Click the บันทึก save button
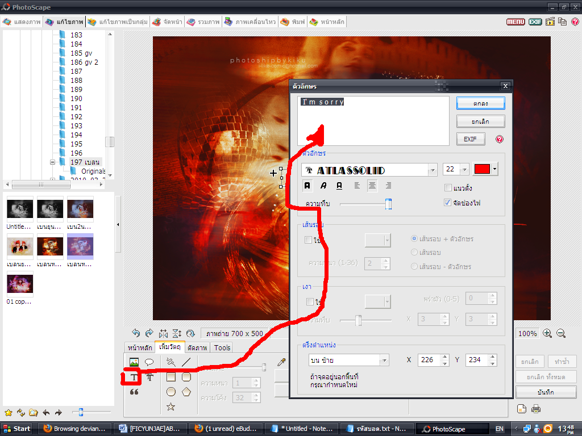 pos(546,392)
